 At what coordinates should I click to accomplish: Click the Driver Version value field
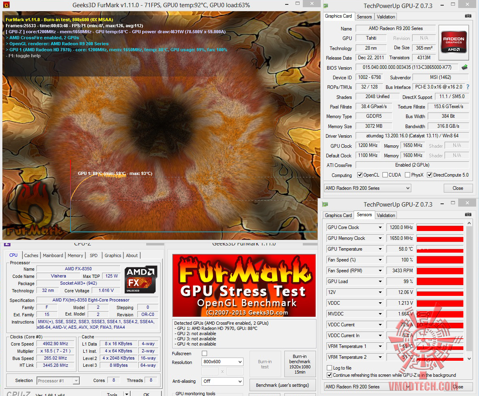coord(412,136)
